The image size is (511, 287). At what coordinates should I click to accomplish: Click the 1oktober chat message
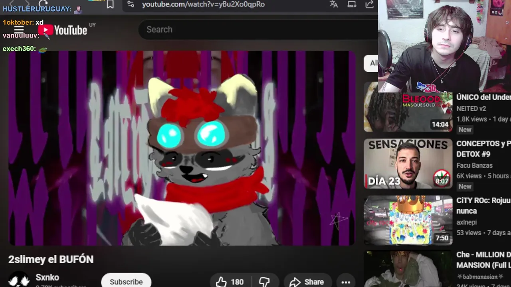tap(23, 22)
